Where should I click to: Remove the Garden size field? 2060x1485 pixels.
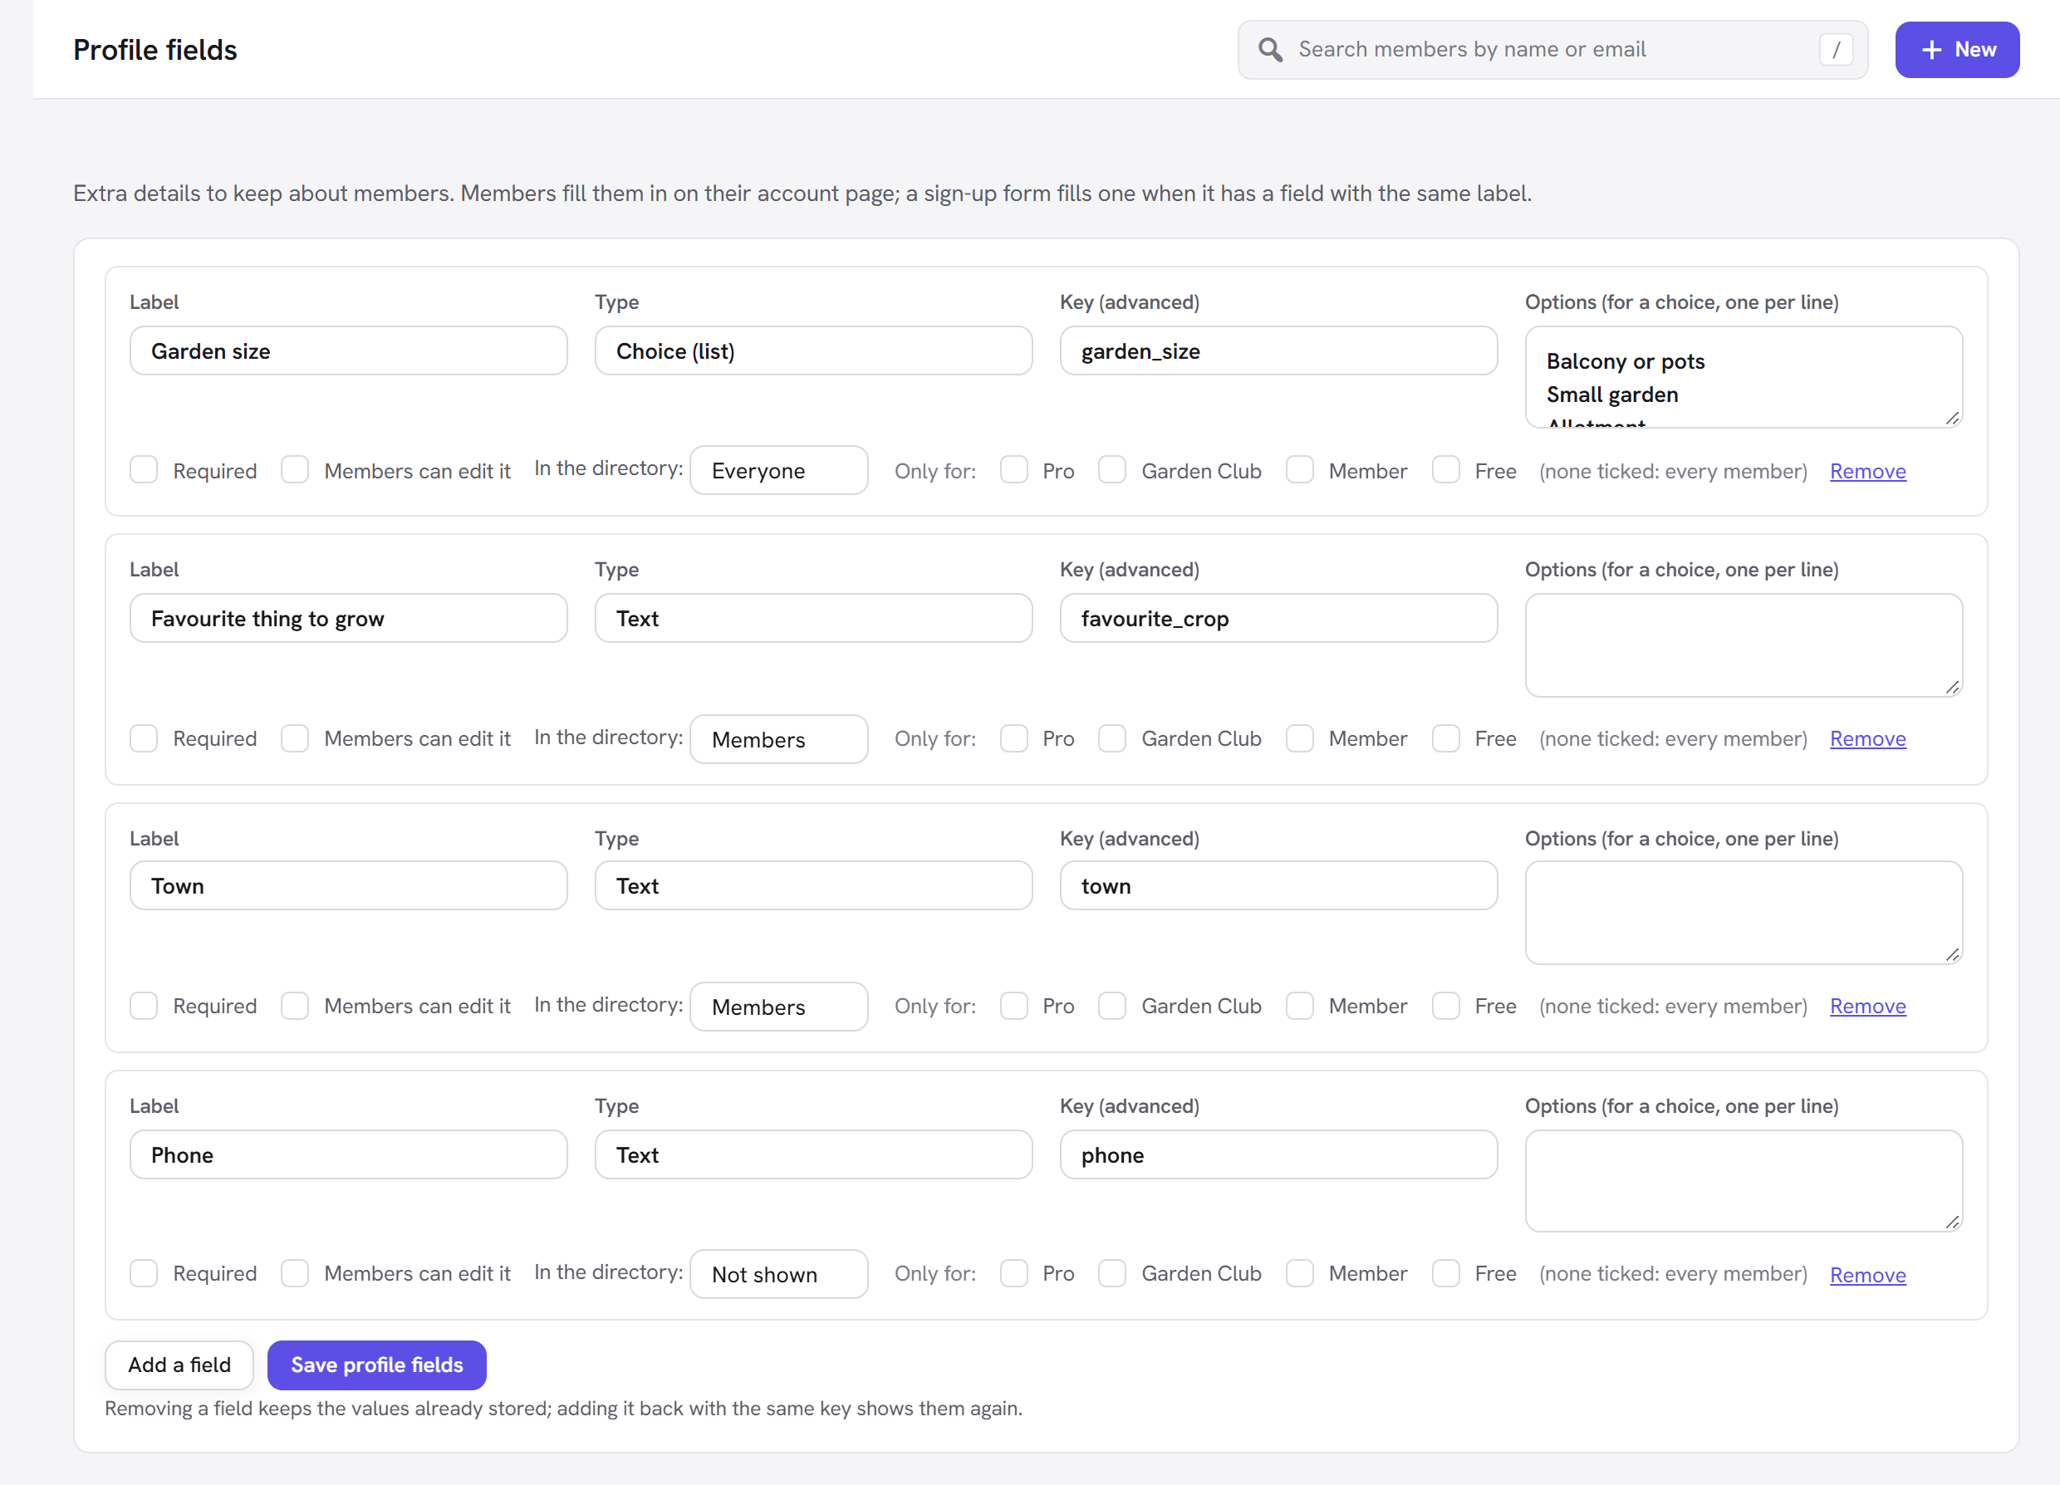pyautogui.click(x=1867, y=470)
